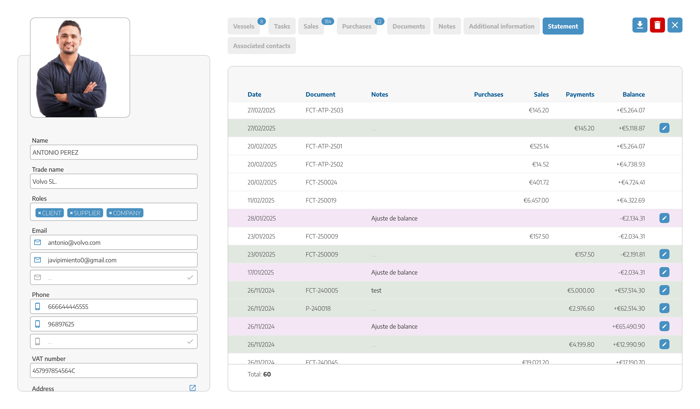Click the Balance column header
This screenshot has width=700, height=409.
click(x=634, y=94)
